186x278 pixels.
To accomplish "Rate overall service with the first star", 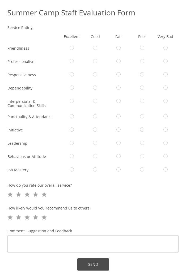I will pyautogui.click(x=10, y=195).
